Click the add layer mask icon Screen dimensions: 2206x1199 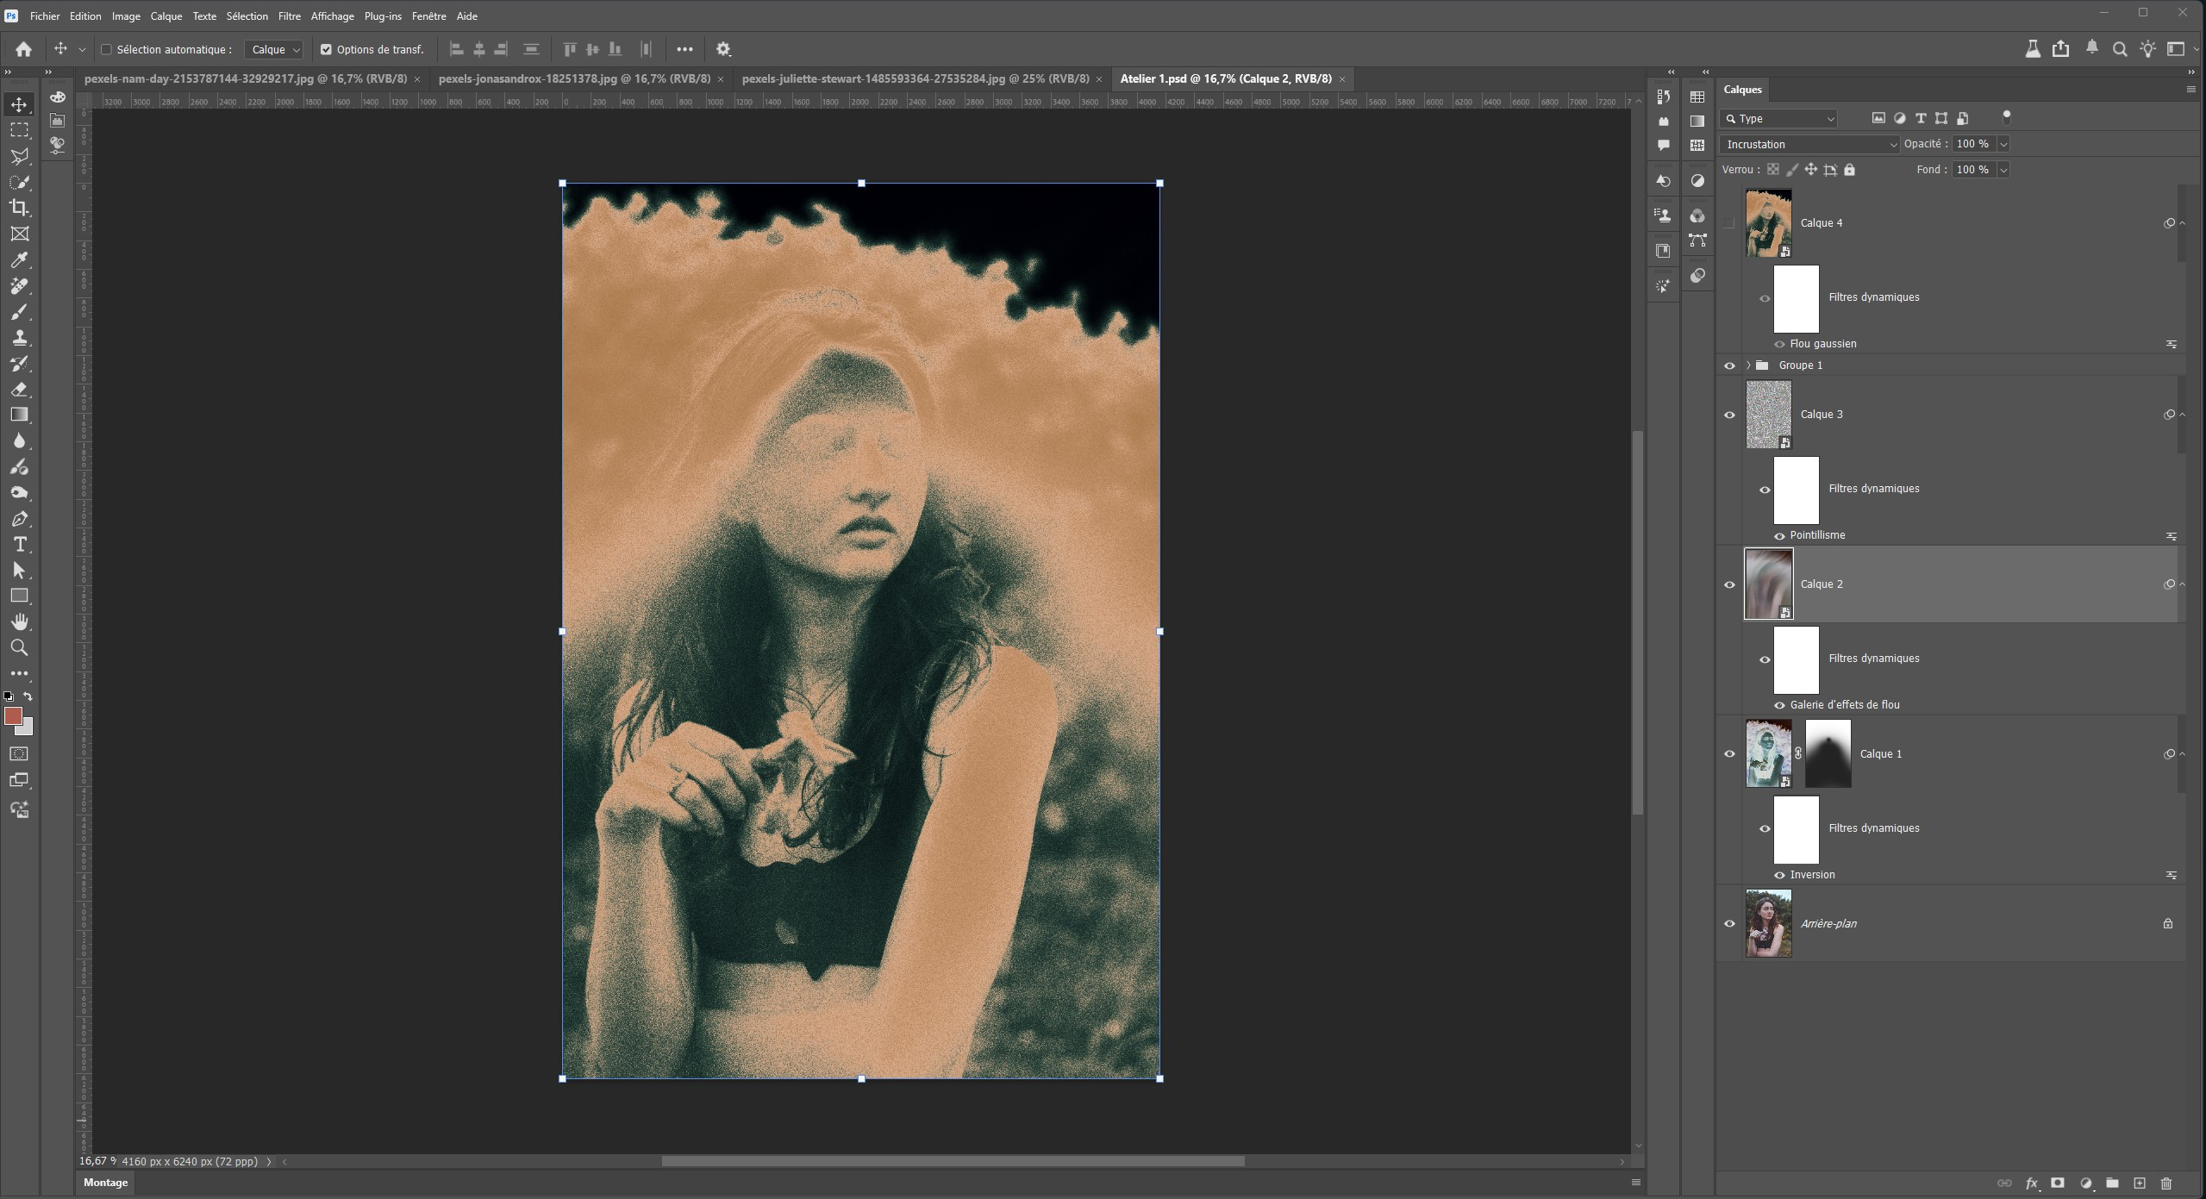[x=2058, y=1183]
